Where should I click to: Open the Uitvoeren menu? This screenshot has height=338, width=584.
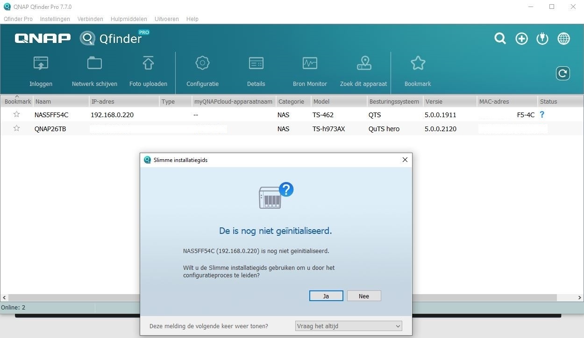(167, 19)
